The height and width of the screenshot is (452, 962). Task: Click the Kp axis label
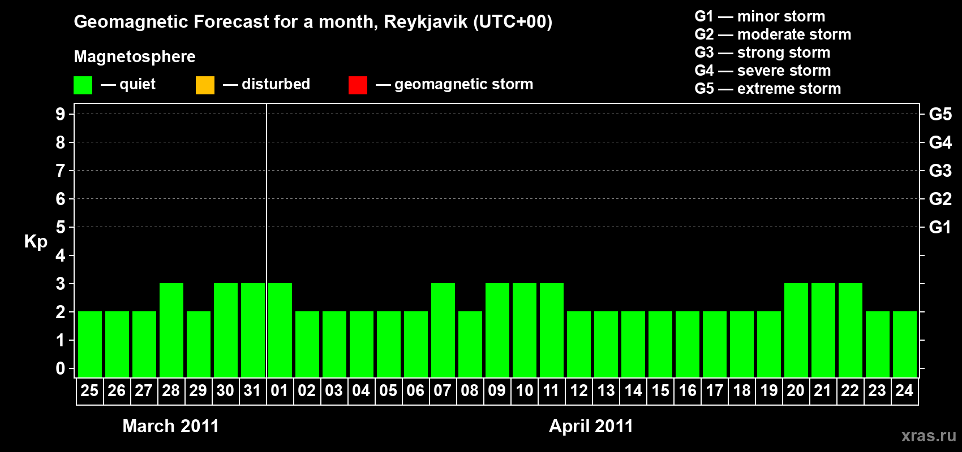[x=36, y=242]
